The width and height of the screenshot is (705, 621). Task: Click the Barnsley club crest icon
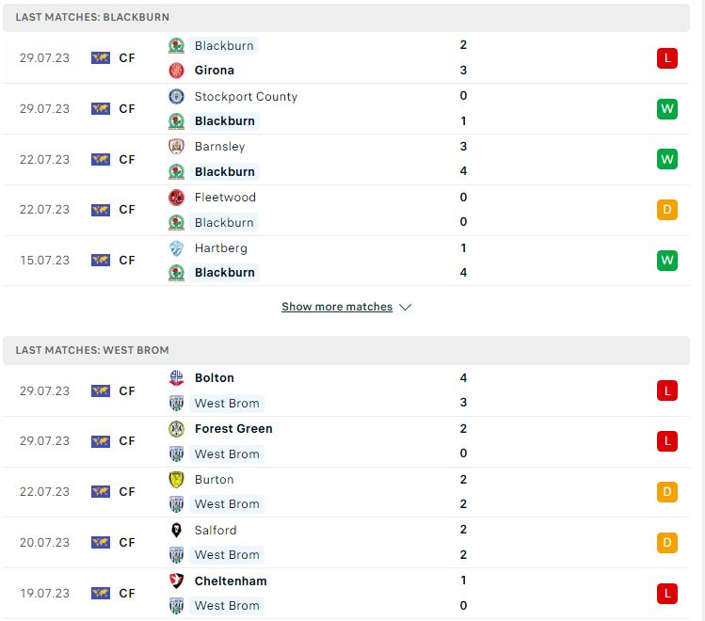[x=176, y=147]
